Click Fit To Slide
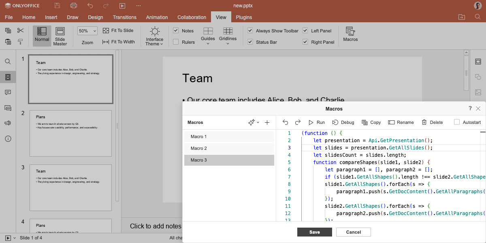Viewport: 486px width, 243px height. click(x=118, y=30)
